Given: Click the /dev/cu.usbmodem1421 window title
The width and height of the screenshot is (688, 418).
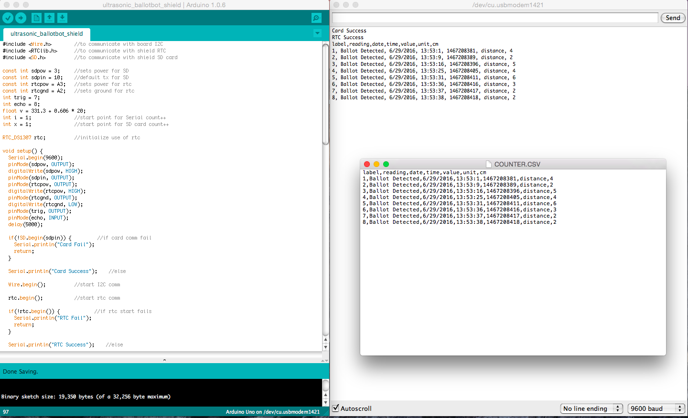Looking at the screenshot, I should (507, 5).
